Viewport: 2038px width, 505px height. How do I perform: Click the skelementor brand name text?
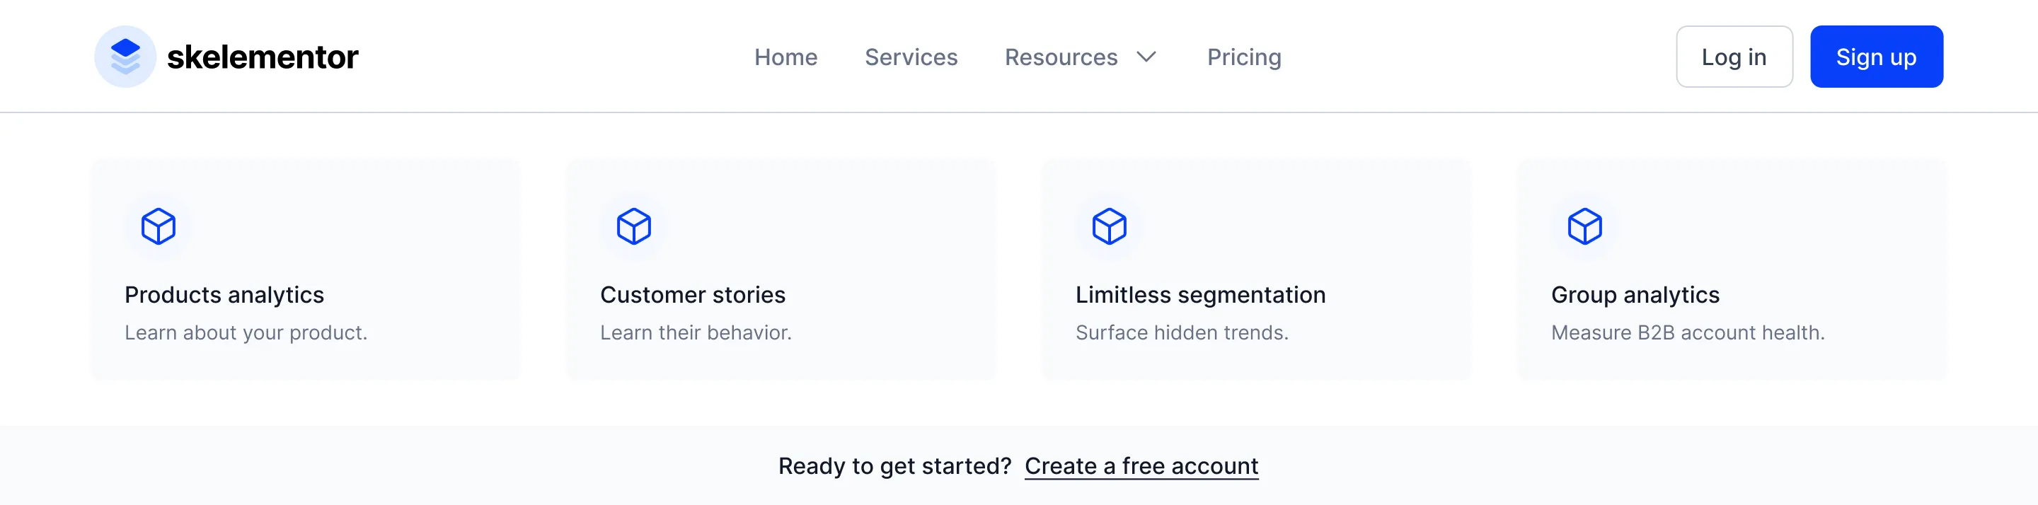tap(263, 57)
